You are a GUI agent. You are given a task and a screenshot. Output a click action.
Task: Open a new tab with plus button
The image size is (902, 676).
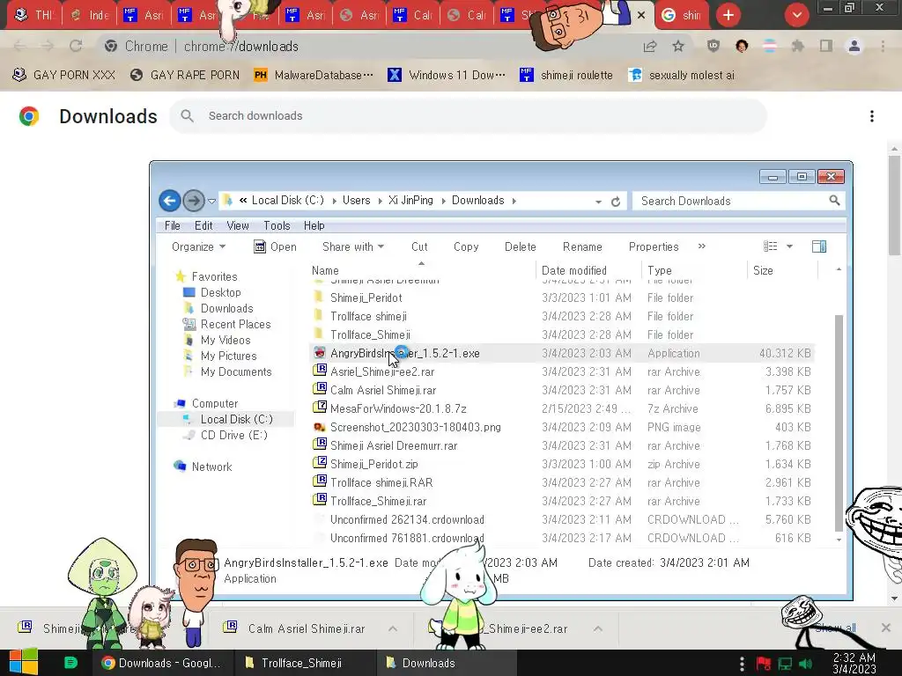click(728, 15)
